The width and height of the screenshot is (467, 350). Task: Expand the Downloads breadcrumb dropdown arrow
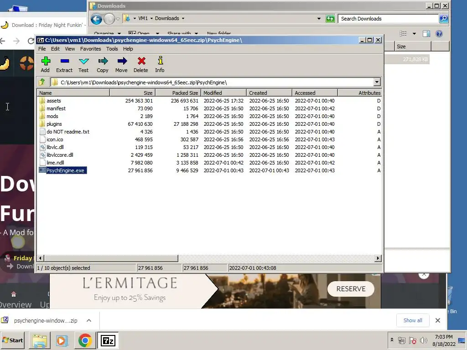tap(183, 18)
